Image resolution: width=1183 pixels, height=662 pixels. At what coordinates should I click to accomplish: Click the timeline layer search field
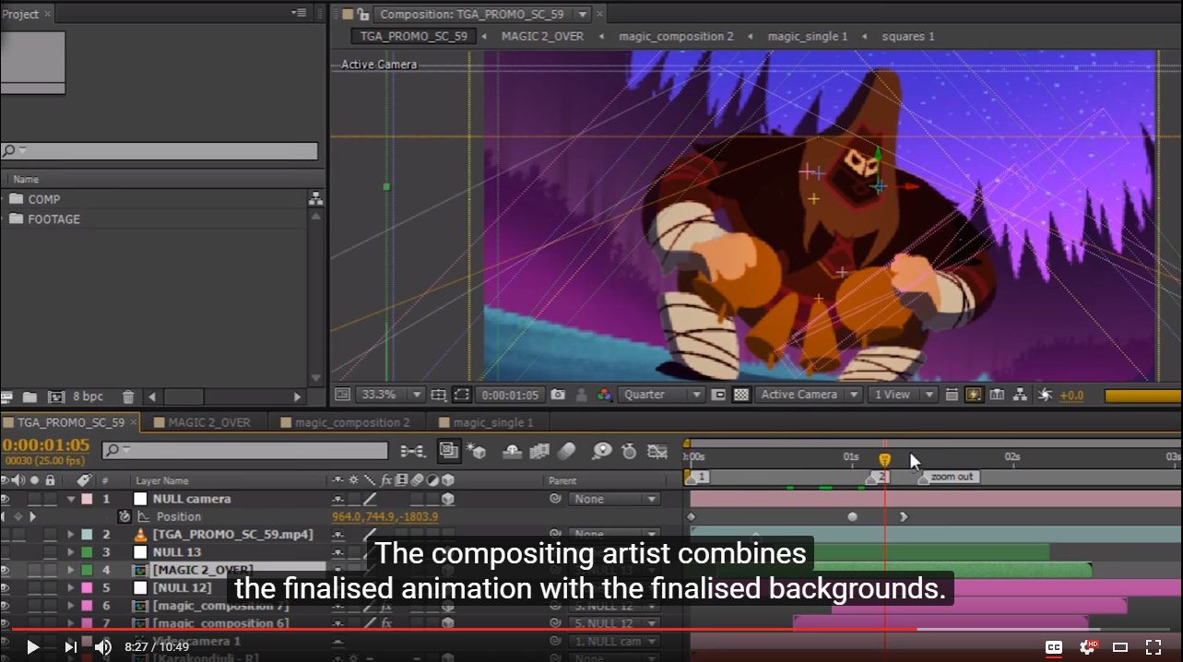coord(245,451)
